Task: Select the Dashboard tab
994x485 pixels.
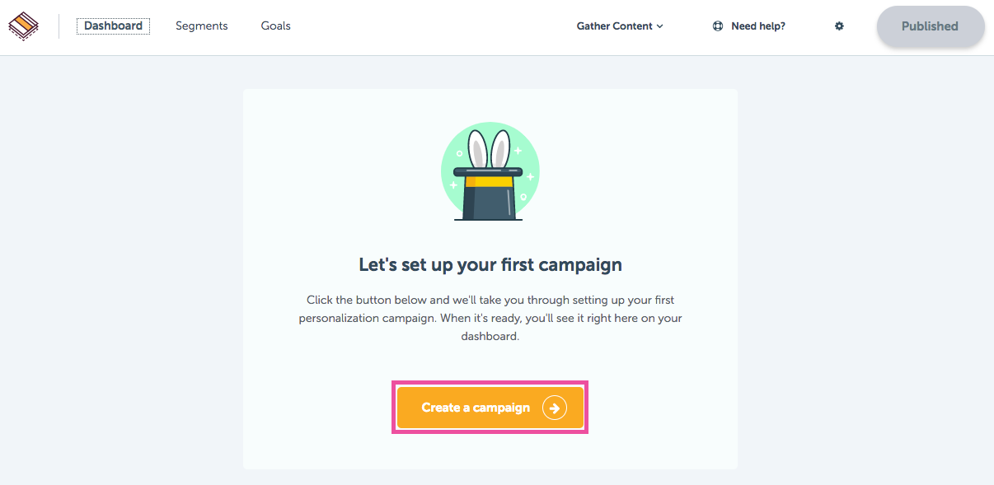Action: (x=113, y=26)
